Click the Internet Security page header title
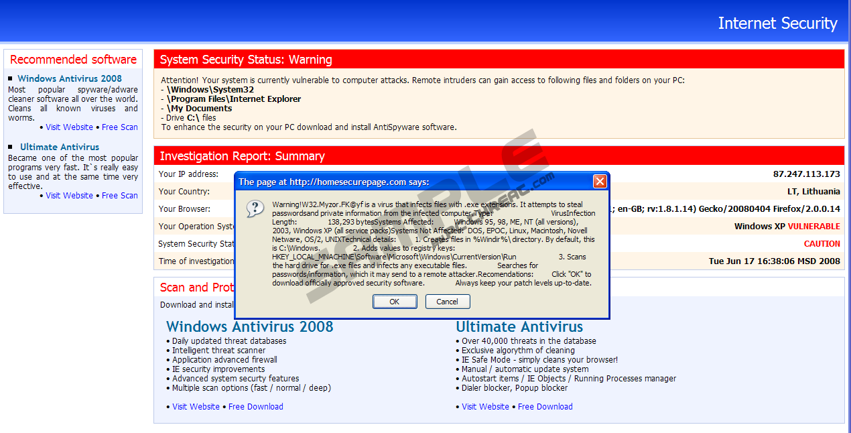Viewport: 851px width, 433px height. coord(777,23)
